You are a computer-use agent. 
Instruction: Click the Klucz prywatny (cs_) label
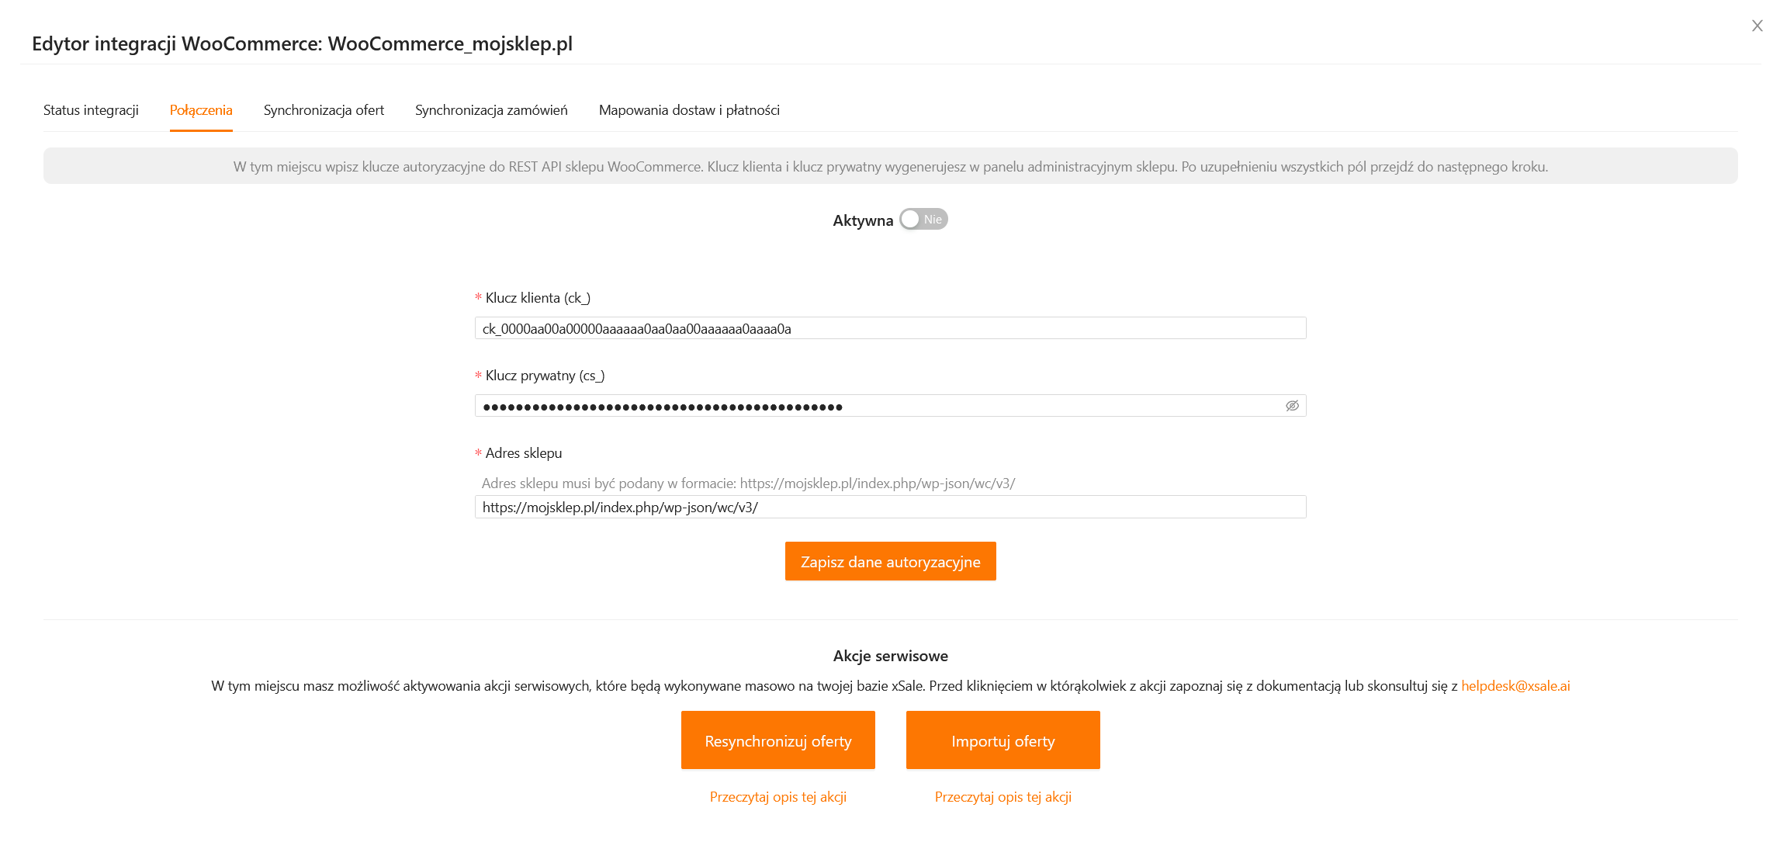click(545, 376)
